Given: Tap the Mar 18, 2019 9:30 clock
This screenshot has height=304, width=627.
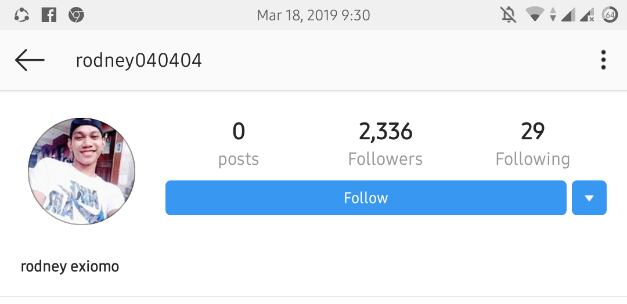Looking at the screenshot, I should (x=313, y=16).
